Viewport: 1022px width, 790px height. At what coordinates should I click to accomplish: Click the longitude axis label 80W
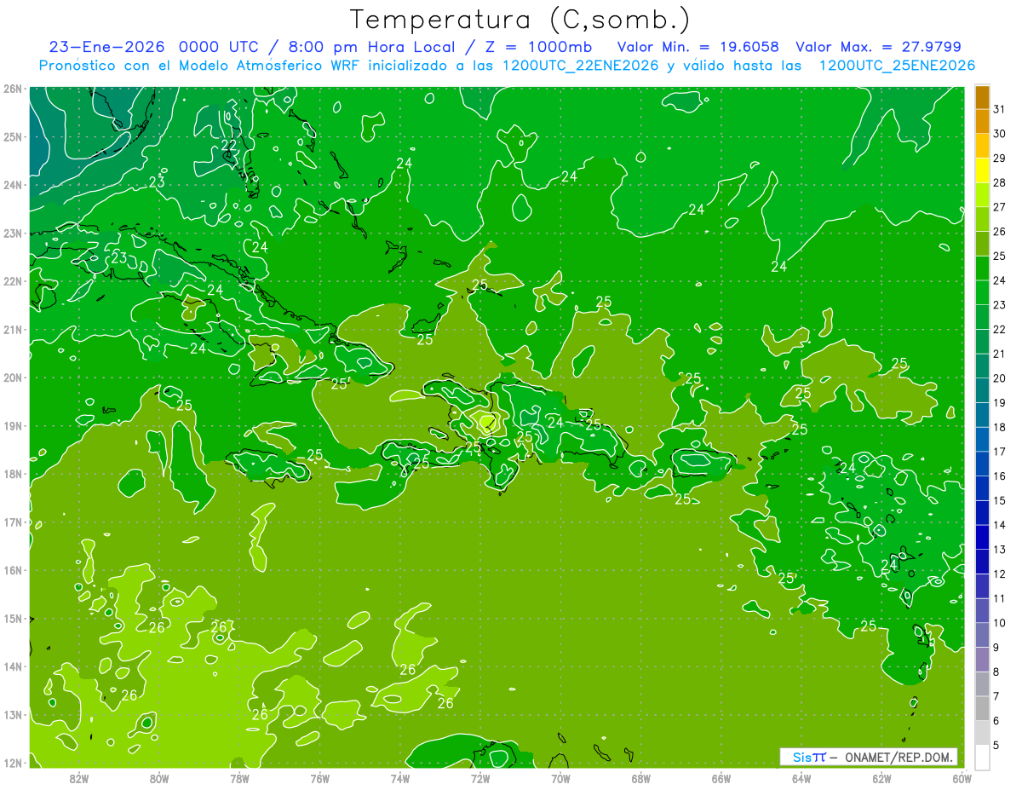tap(158, 778)
